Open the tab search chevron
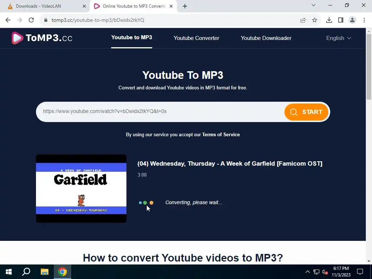Screen dimensions: 372x279 tap(314, 5)
